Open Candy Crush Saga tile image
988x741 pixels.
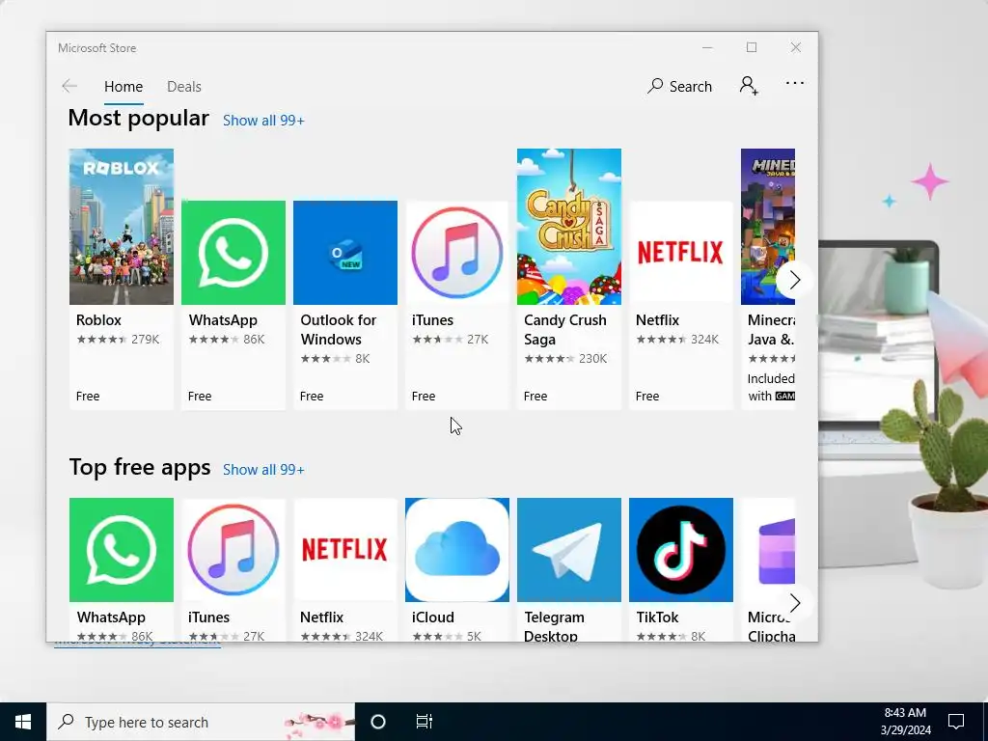tap(569, 227)
